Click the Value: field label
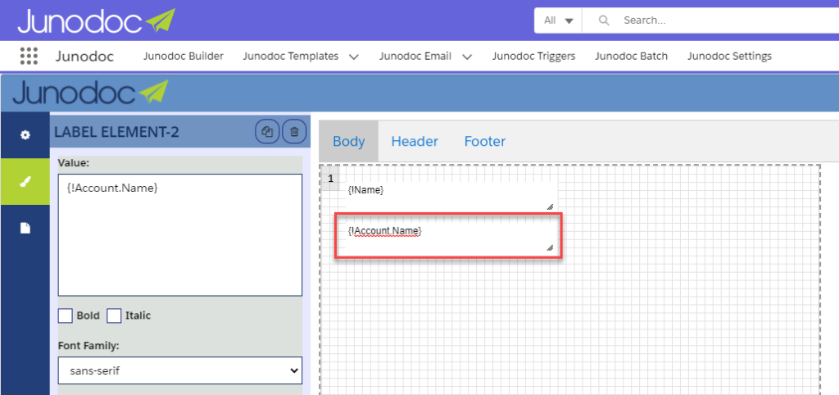 point(74,163)
